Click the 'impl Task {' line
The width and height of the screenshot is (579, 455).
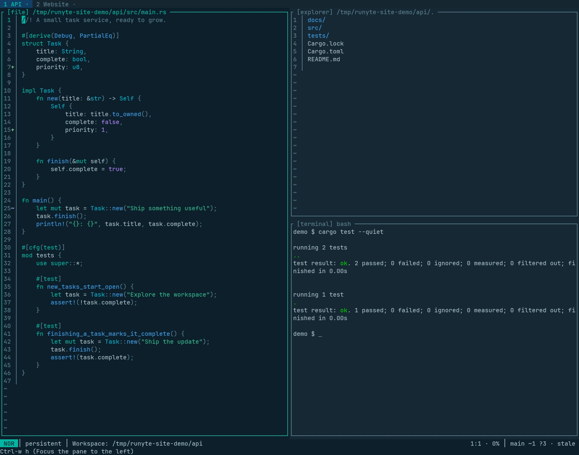41,91
